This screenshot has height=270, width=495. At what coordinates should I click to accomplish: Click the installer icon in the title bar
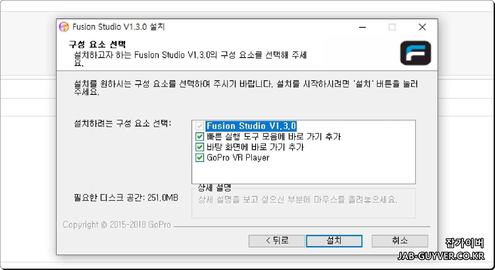(x=64, y=27)
